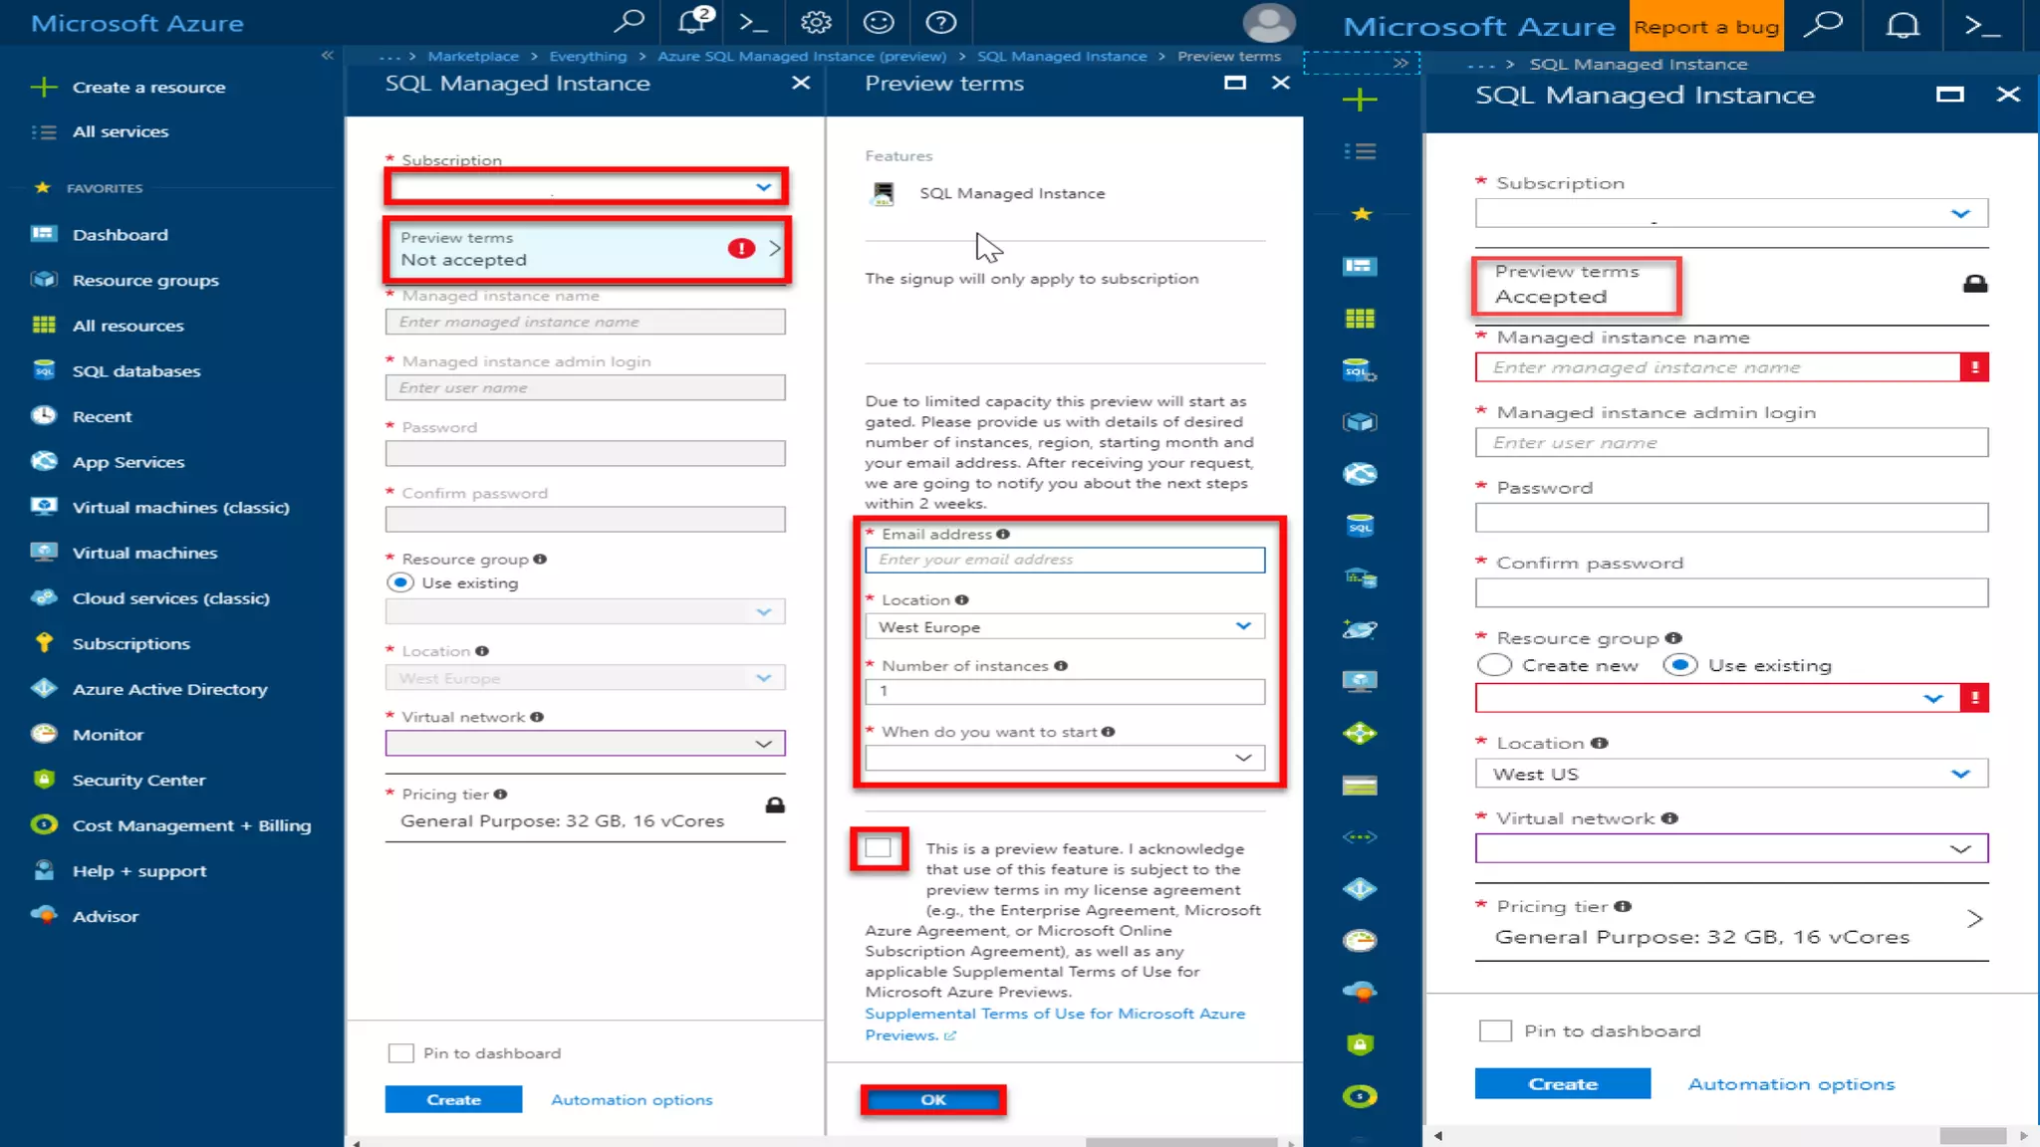Open Preview terms Not accepted row
The width and height of the screenshot is (2040, 1147).
(x=587, y=249)
